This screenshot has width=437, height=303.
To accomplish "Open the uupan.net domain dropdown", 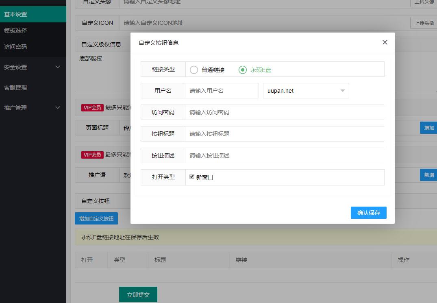I will (306, 91).
